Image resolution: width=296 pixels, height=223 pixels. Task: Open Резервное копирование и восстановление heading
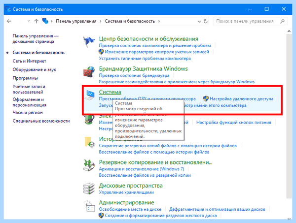click(x=155, y=162)
